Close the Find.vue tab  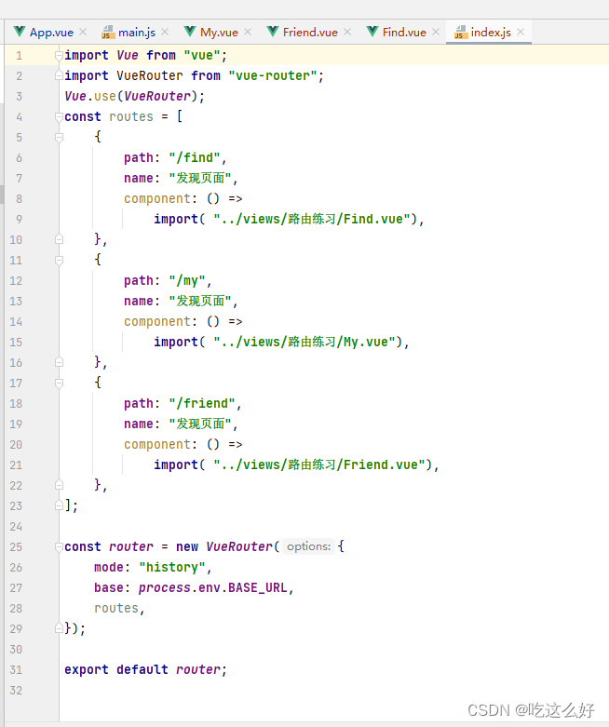pos(436,32)
